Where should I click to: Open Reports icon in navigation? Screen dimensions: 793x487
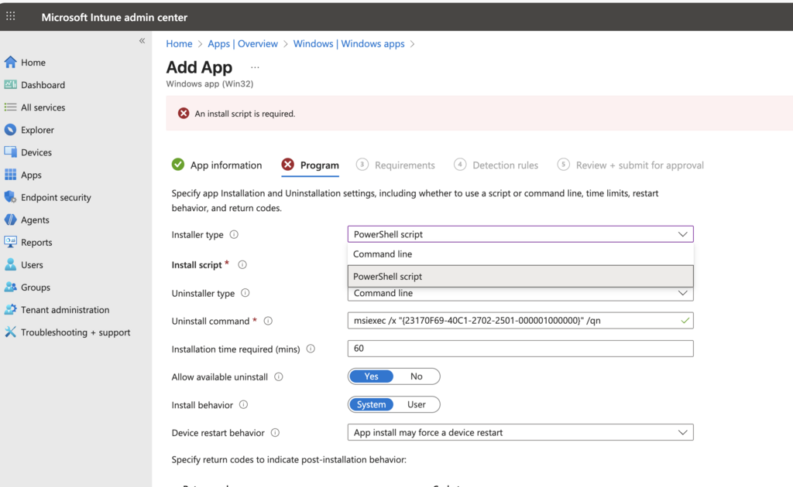click(x=10, y=242)
